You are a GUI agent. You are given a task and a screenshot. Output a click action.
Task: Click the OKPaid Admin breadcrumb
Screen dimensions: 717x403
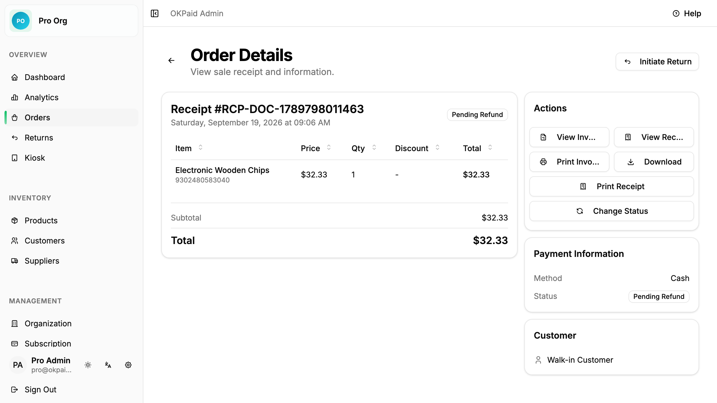click(197, 13)
